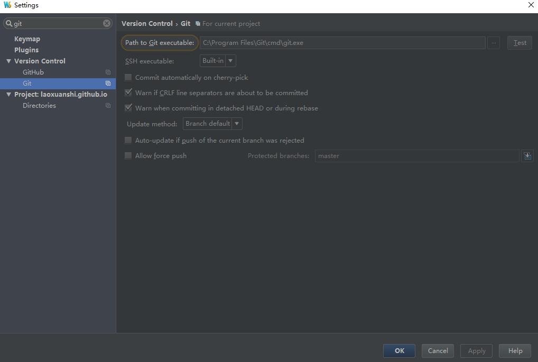
Task: Open the Update method dropdown
Action: click(212, 124)
